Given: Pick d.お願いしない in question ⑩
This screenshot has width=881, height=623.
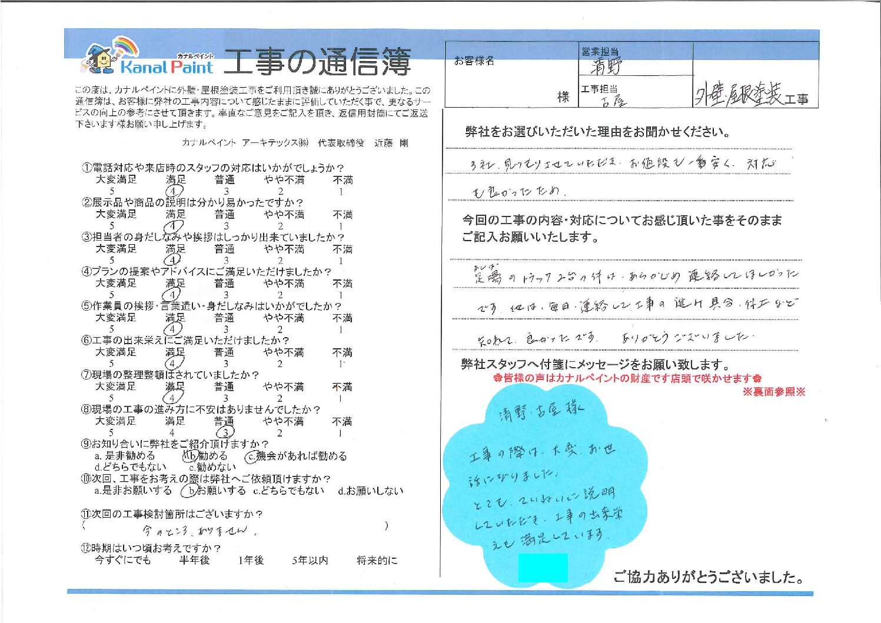Looking at the screenshot, I should [370, 491].
